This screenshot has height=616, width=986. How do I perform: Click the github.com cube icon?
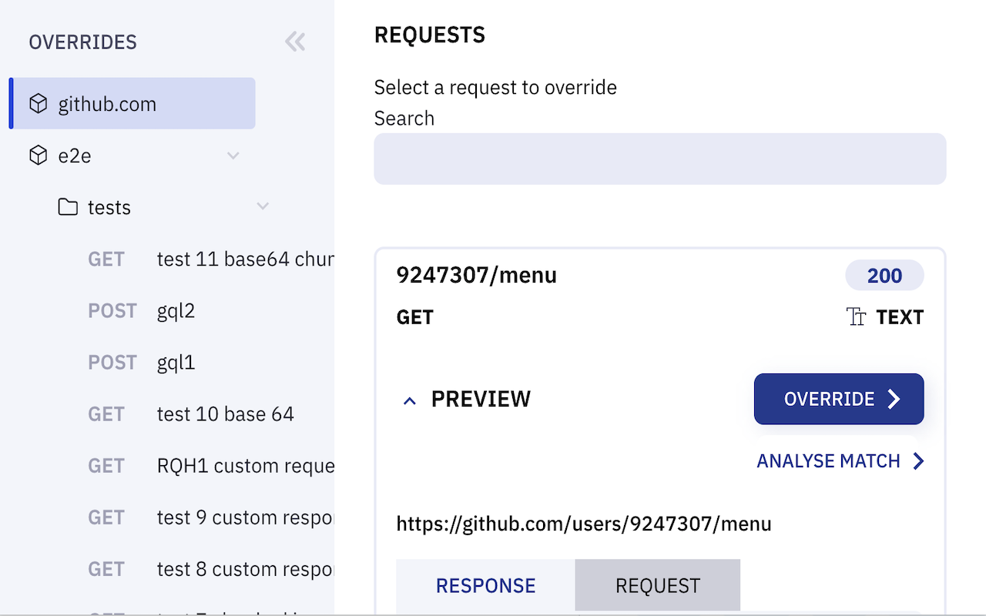pos(39,103)
